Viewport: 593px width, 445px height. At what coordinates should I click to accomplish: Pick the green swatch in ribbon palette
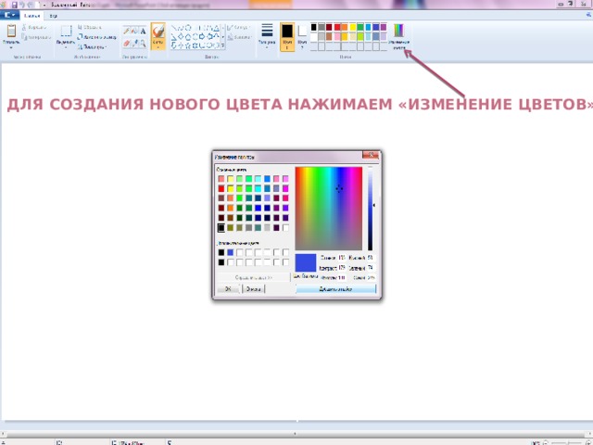point(360,27)
